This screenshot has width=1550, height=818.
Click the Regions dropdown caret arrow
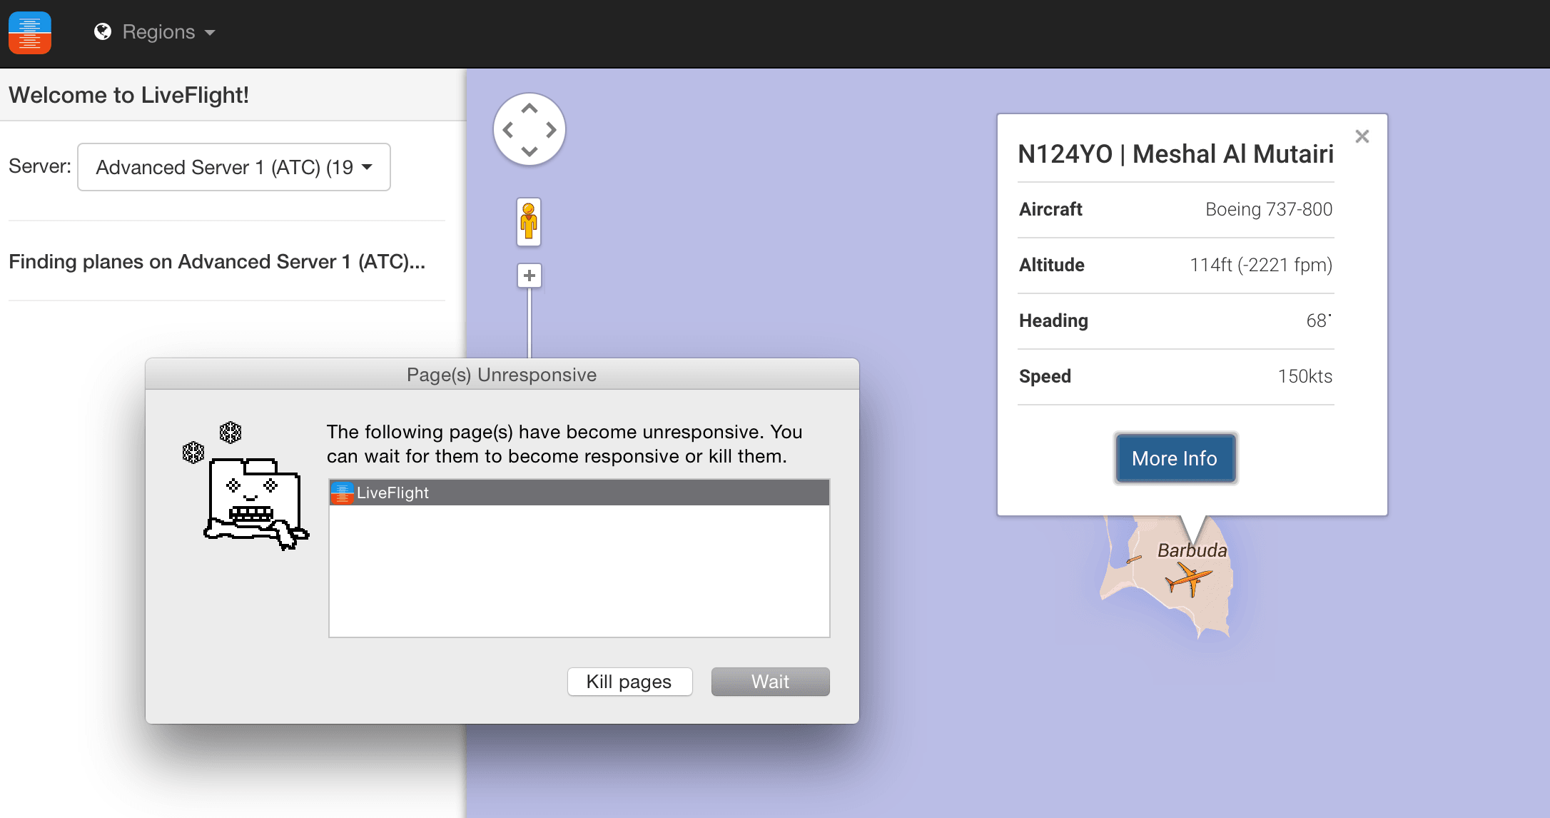tap(210, 33)
